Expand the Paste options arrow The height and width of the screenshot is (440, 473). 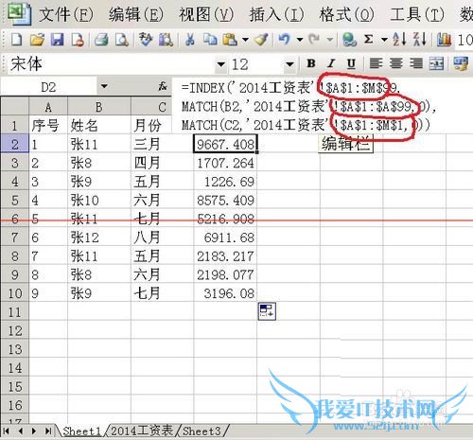click(x=245, y=40)
